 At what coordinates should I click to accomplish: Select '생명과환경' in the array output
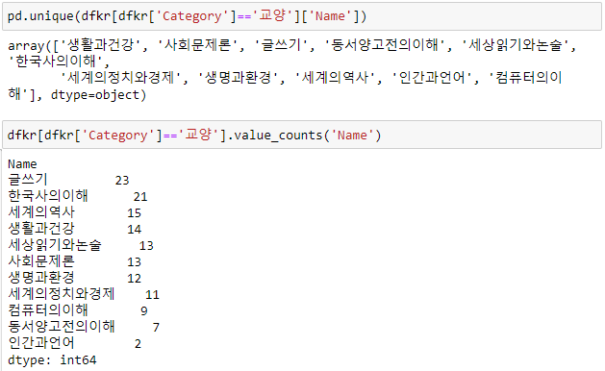239,78
